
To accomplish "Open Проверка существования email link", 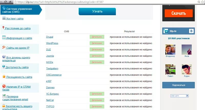I will [15, 98].
